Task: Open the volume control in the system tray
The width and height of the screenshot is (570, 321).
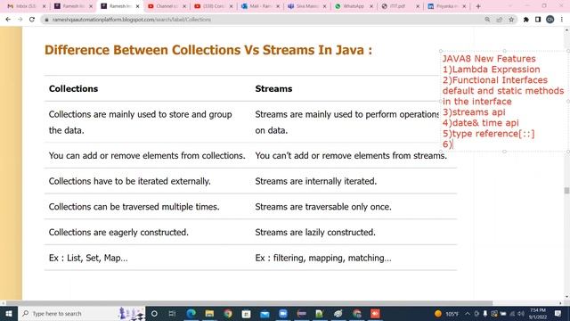Action: click(521, 313)
